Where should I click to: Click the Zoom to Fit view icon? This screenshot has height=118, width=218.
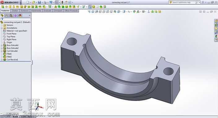[89, 11]
